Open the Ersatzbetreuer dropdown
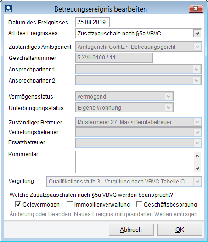The image size is (208, 242). (197, 143)
